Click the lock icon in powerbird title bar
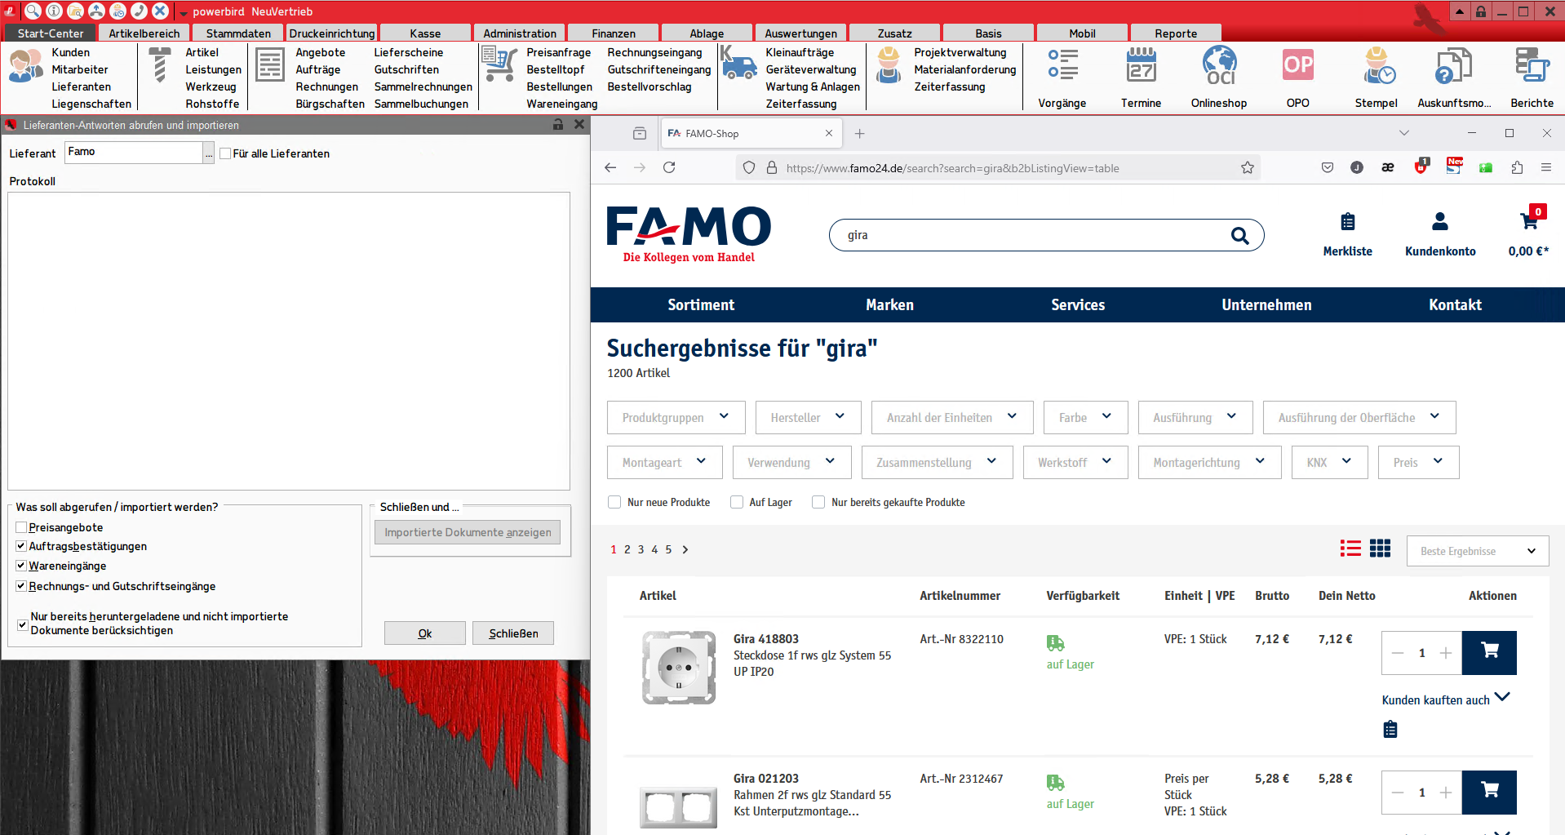 tap(1480, 11)
